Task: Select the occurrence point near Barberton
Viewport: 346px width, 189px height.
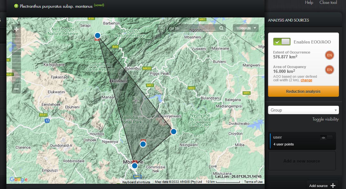Action: (x=98, y=35)
